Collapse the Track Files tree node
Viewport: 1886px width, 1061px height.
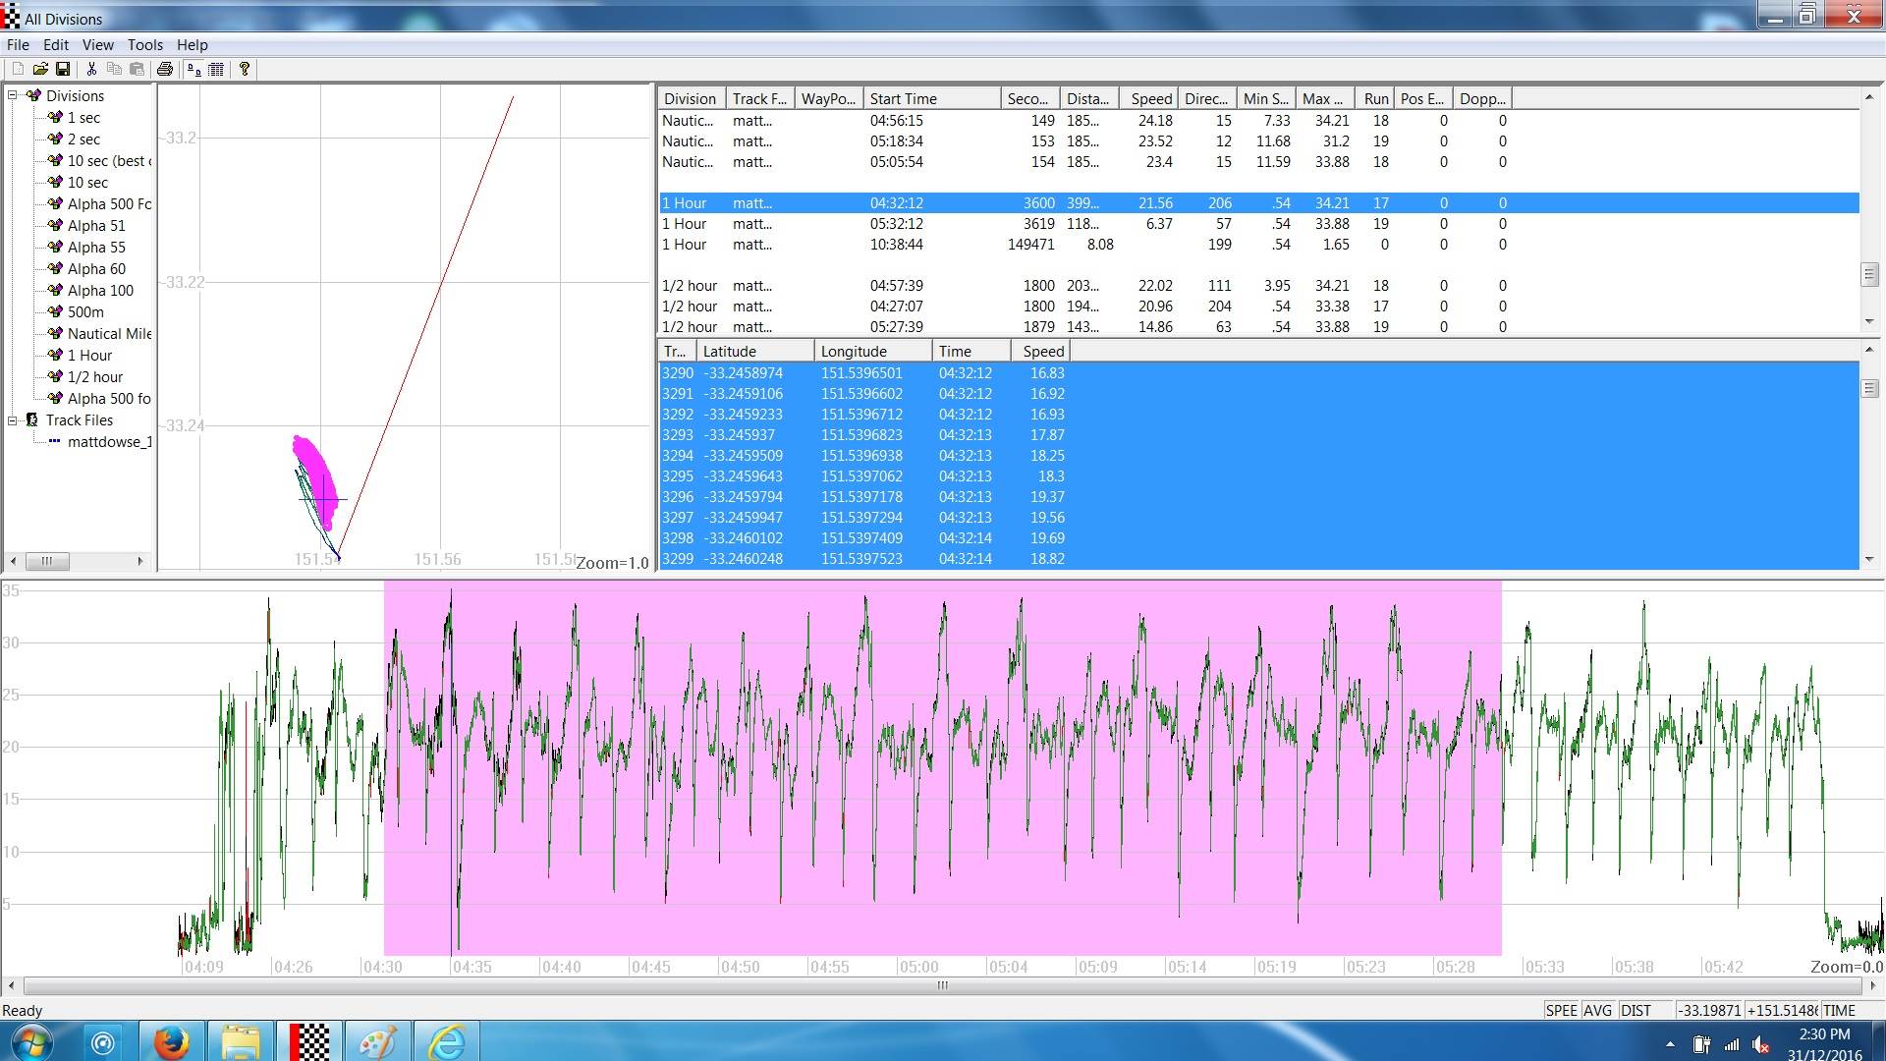tap(14, 420)
